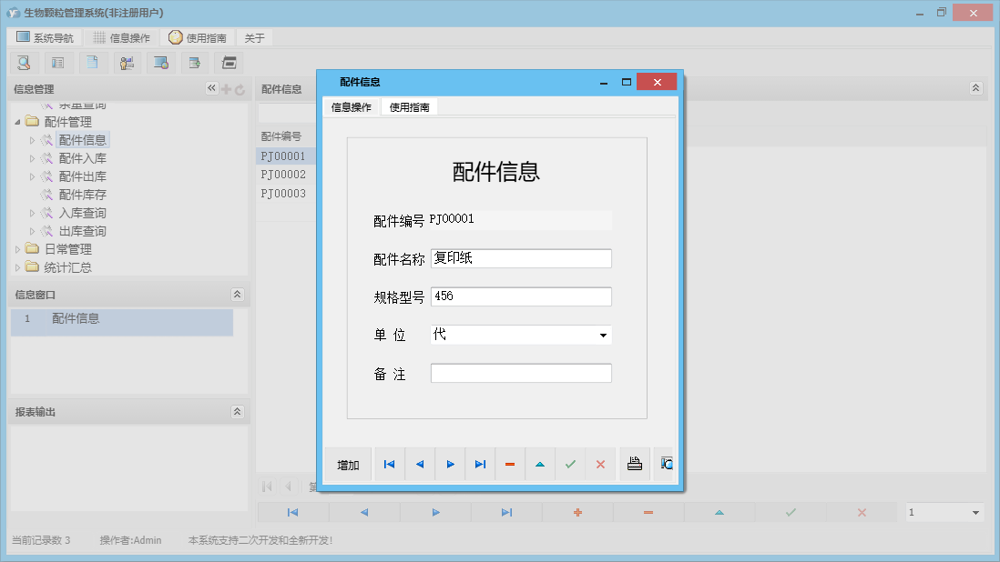Collapse the 信息管理 sidebar with the « button
1000x562 pixels.
(210, 88)
